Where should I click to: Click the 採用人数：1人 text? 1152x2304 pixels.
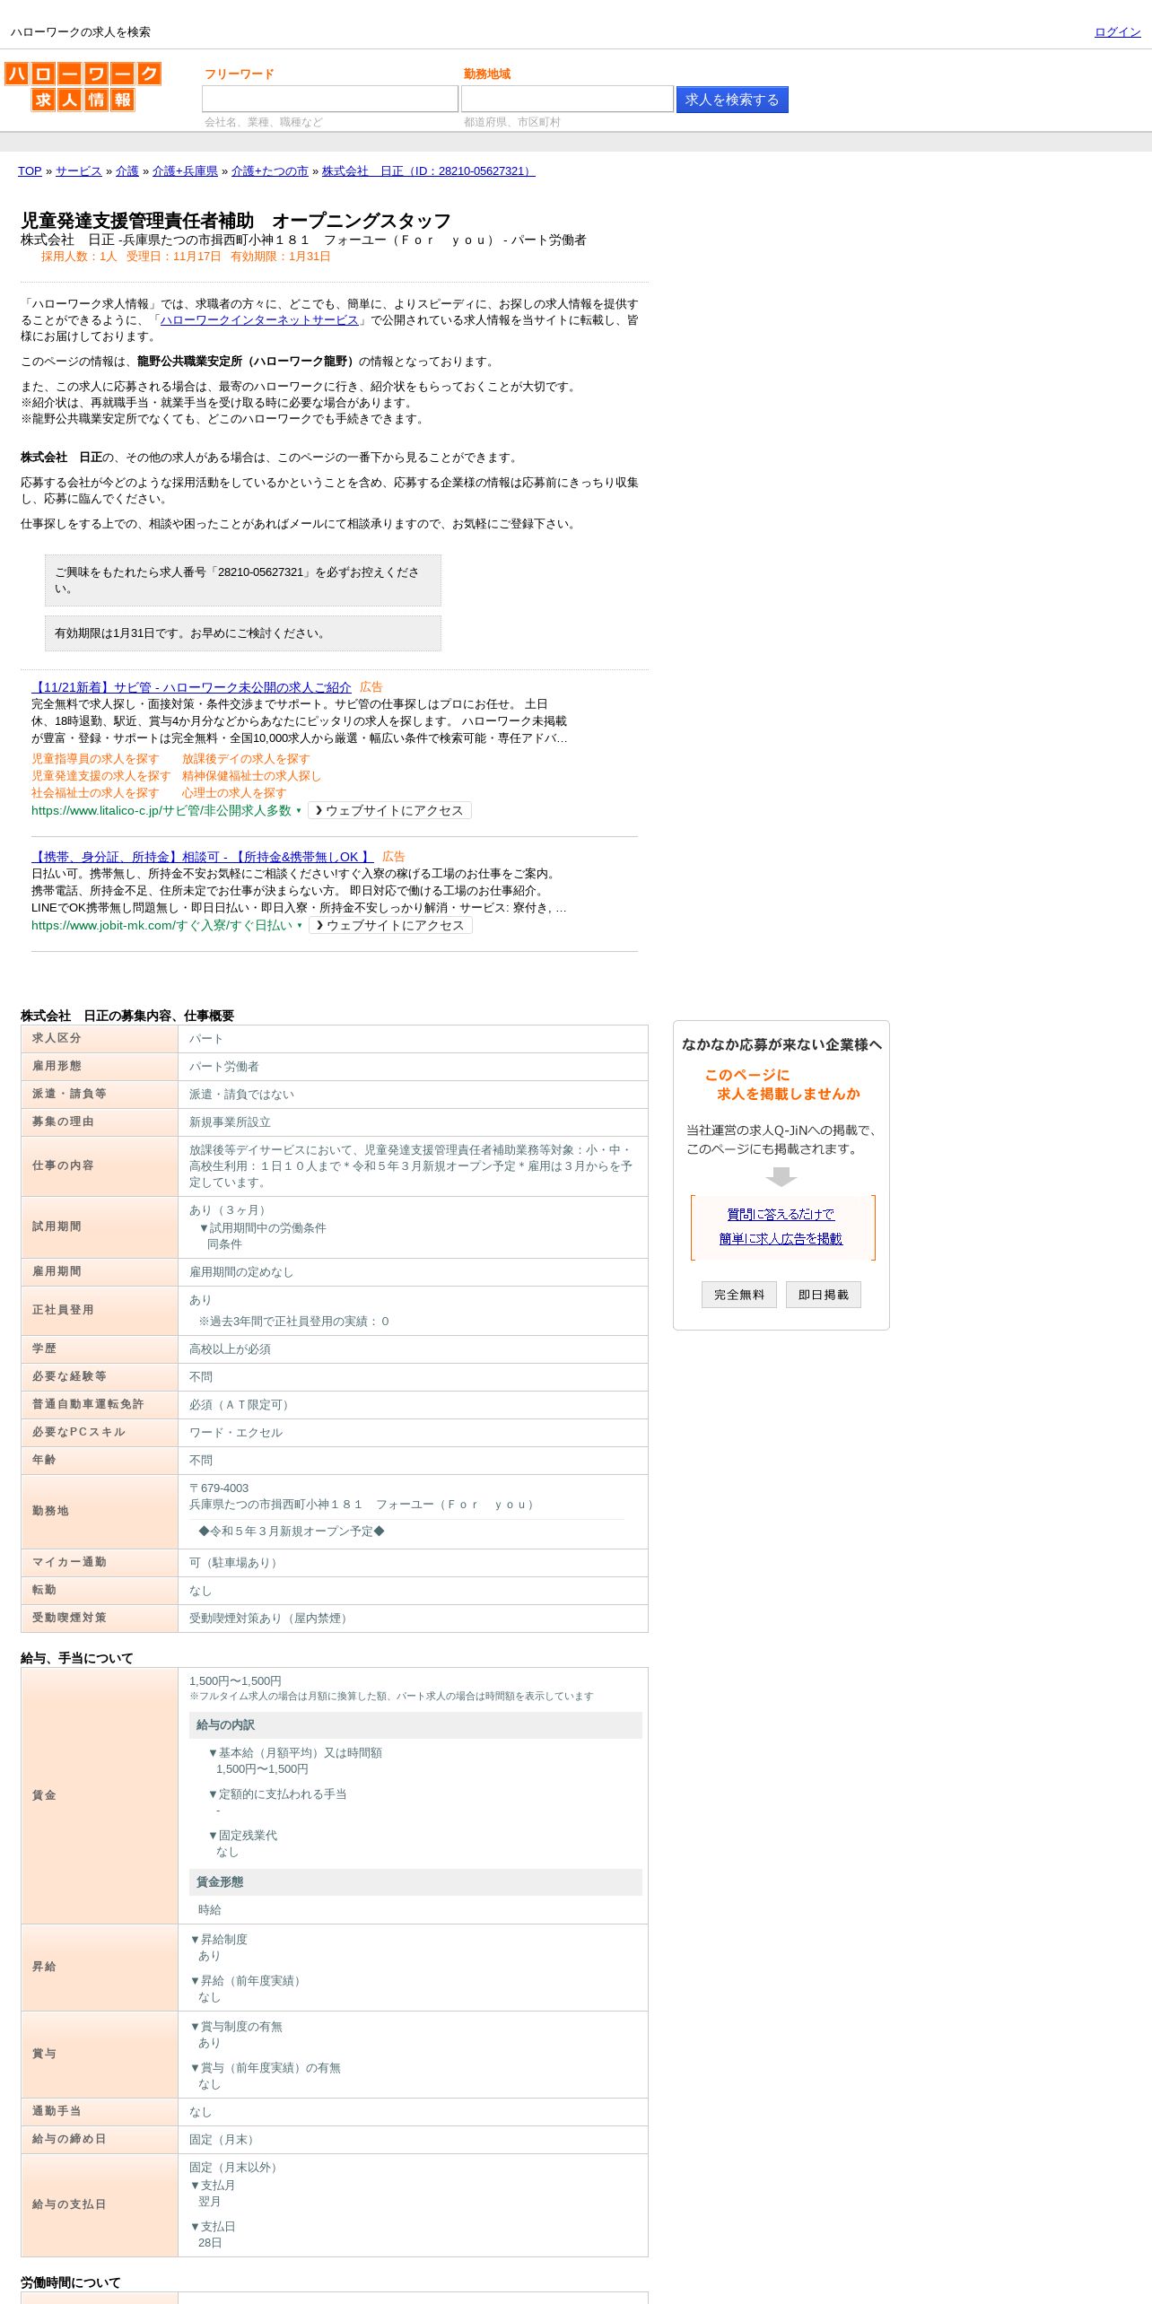point(79,257)
